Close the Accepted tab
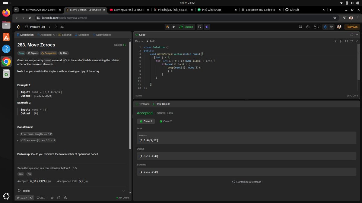This screenshot has height=203, width=362. coord(54,35)
